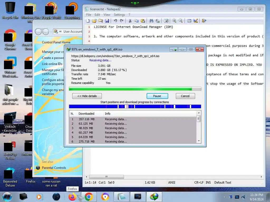
Task: Show hidden tray icons arrow
Action: coord(224,197)
